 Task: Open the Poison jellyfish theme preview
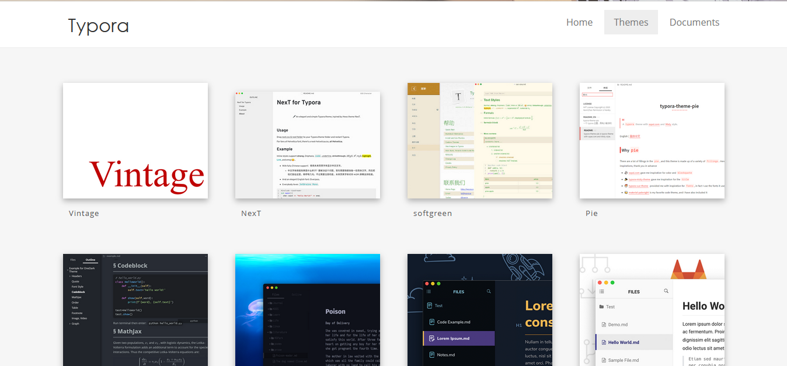(x=307, y=309)
